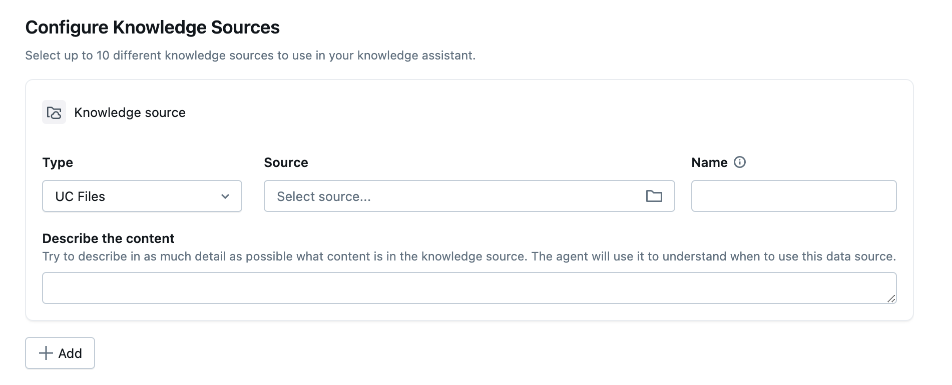Click the Type field label
952x385 pixels.
pyautogui.click(x=58, y=162)
